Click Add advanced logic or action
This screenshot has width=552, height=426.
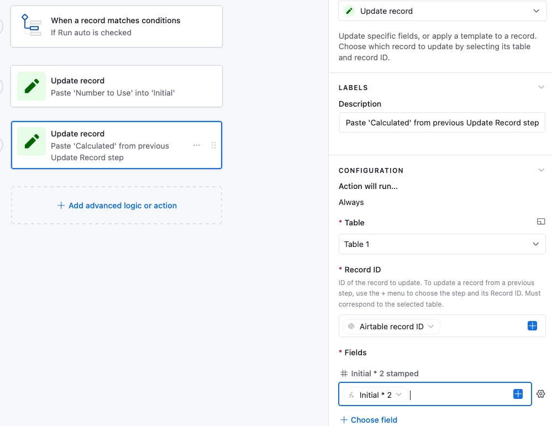117,206
